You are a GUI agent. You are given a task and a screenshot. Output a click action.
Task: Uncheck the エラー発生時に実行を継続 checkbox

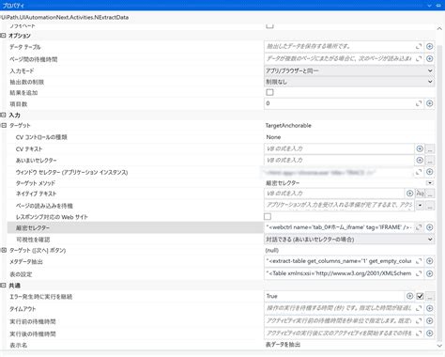click(x=420, y=296)
